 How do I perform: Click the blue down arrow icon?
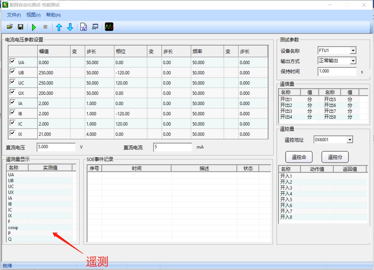coord(70,27)
